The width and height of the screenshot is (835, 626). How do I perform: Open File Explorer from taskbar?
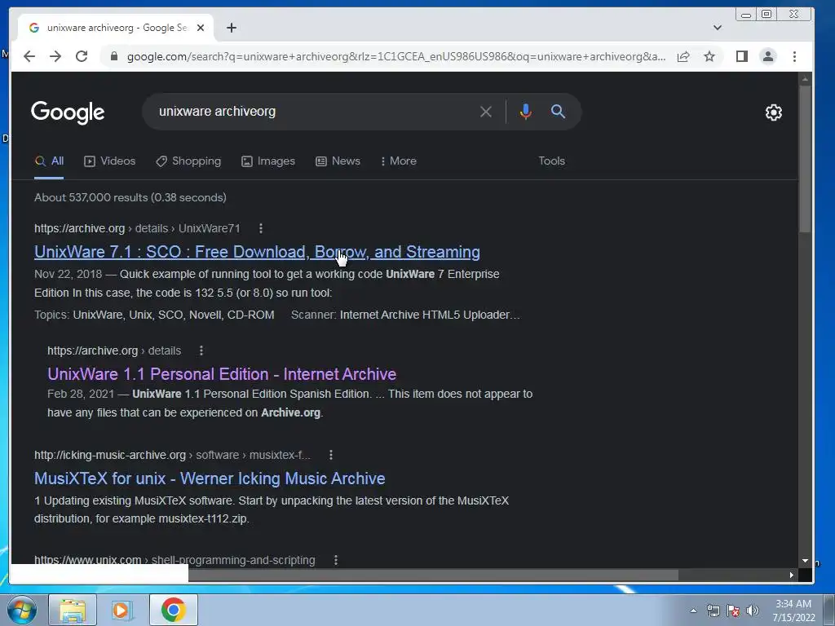point(73,610)
